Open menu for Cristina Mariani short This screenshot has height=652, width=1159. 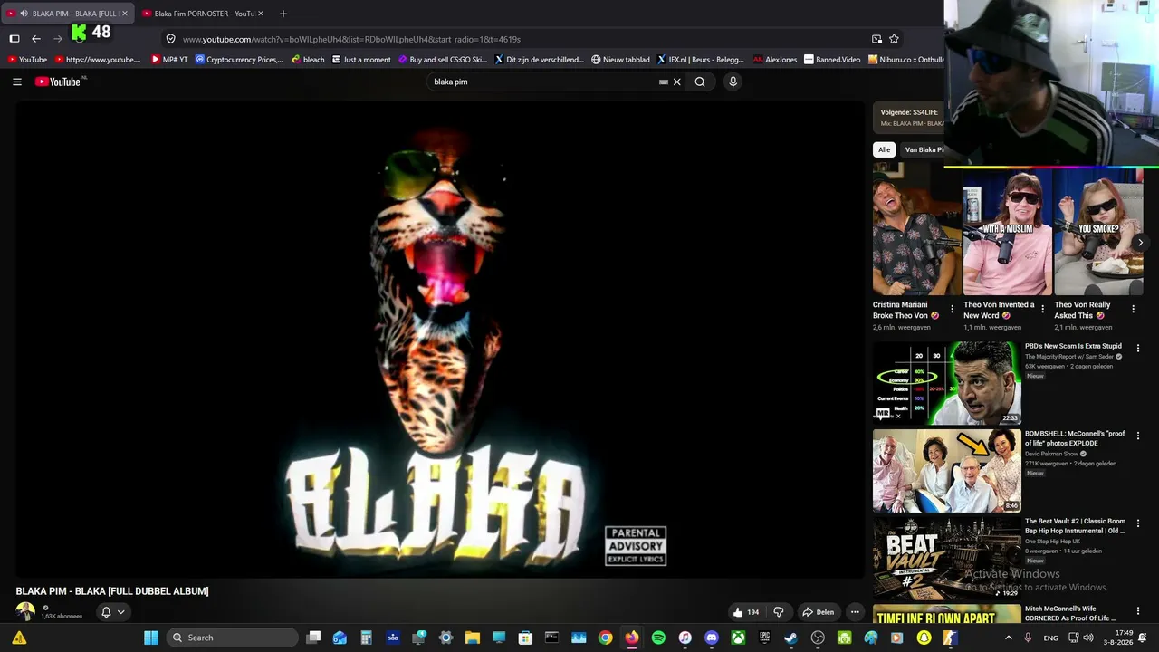pos(952,309)
